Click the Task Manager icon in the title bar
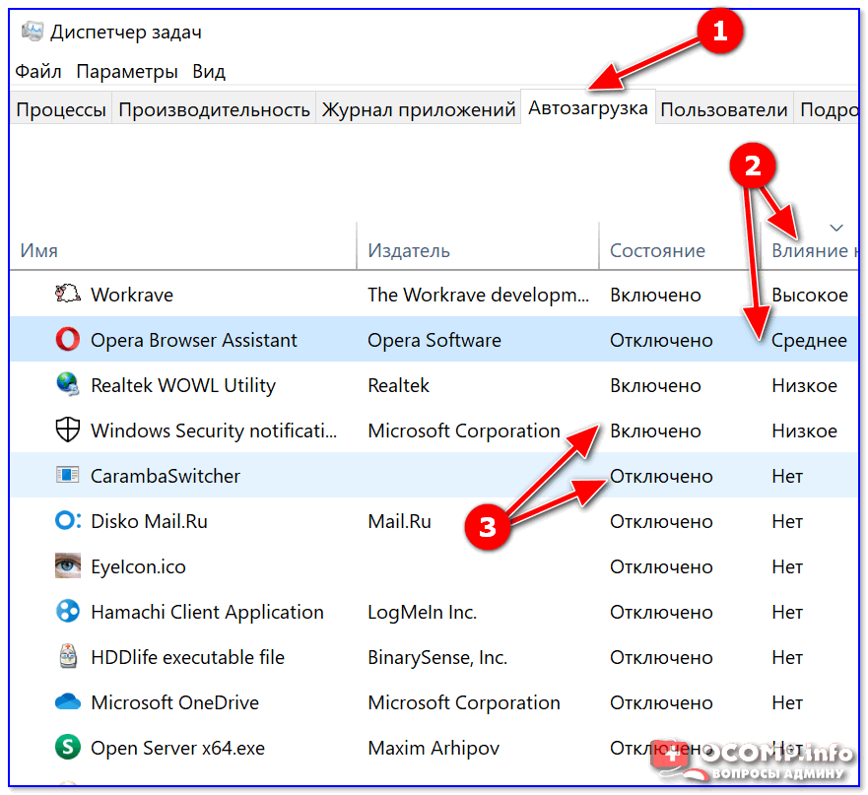The image size is (868, 795). [x=33, y=32]
